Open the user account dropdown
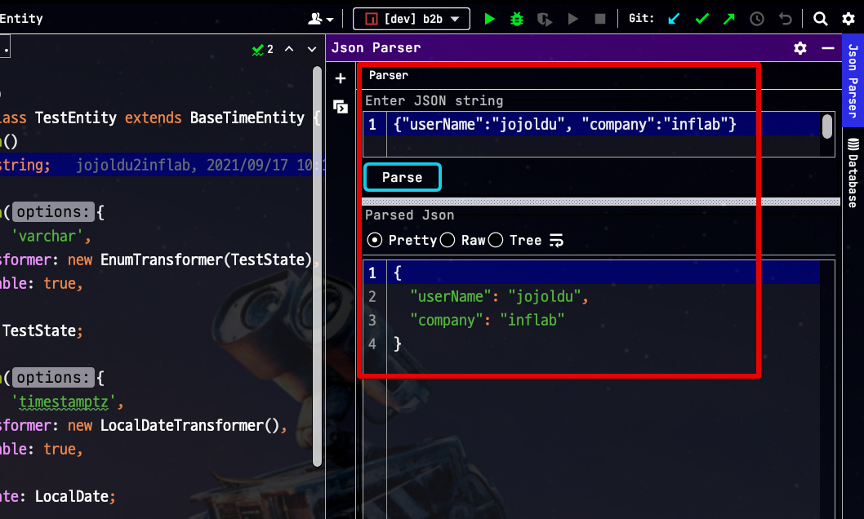 coord(318,18)
